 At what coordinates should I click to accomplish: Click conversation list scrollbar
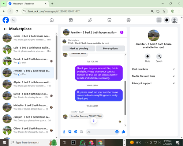coord(56,58)
